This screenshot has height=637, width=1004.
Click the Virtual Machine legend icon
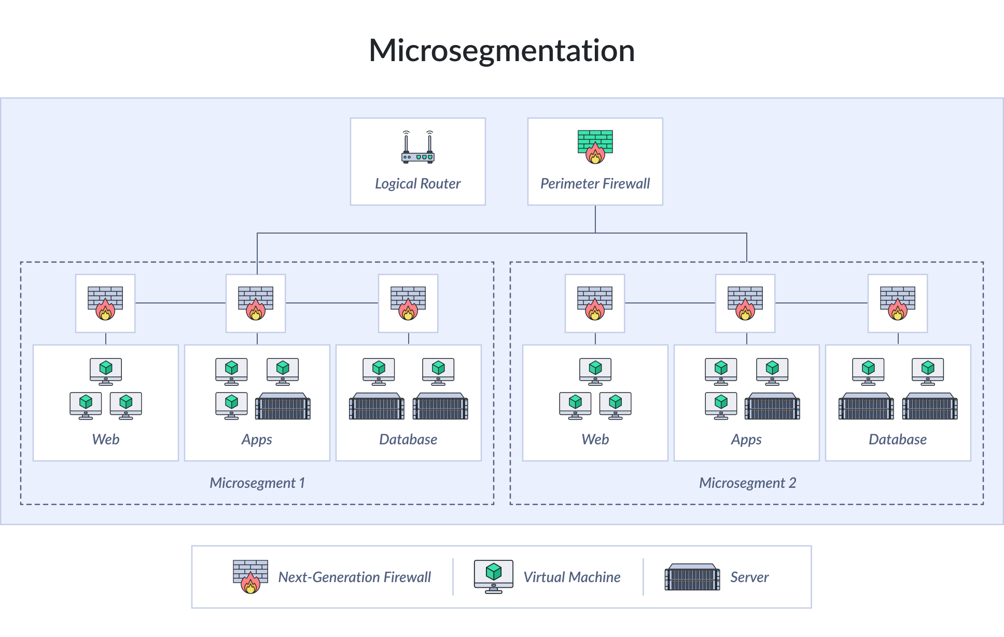tap(494, 577)
